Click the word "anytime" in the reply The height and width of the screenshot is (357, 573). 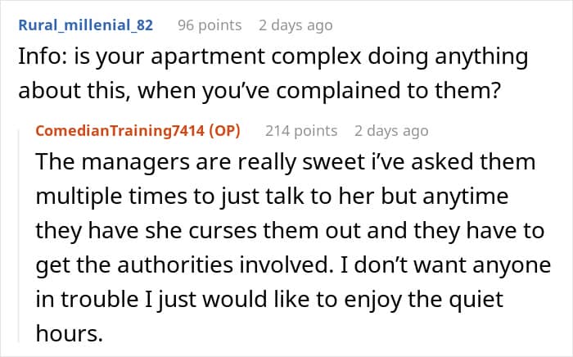click(475, 197)
